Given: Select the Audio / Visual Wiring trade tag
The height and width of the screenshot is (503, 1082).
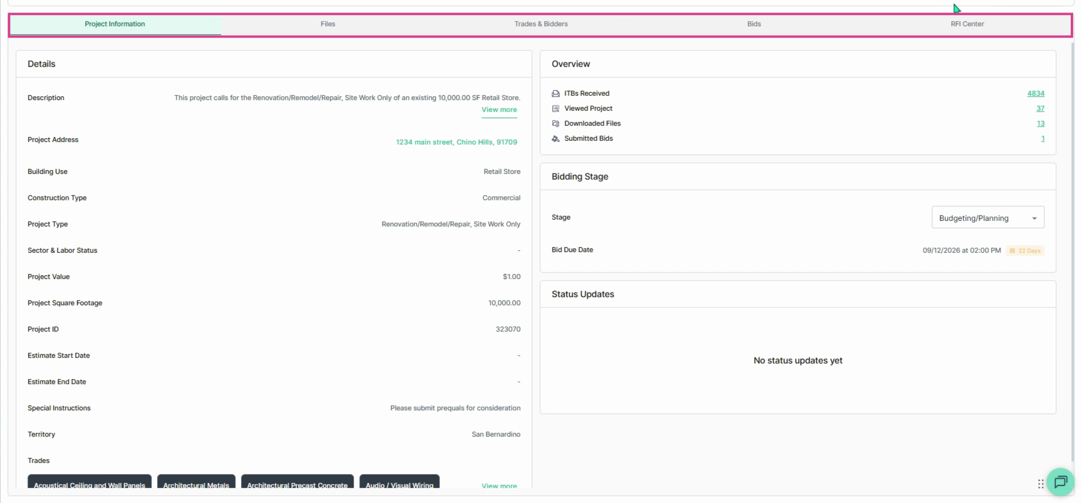Looking at the screenshot, I should pos(399,482).
